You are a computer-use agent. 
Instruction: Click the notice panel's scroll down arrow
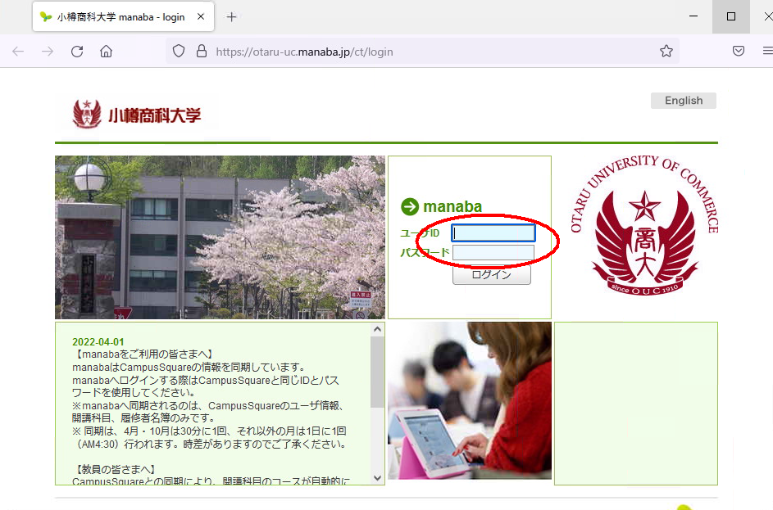[377, 477]
